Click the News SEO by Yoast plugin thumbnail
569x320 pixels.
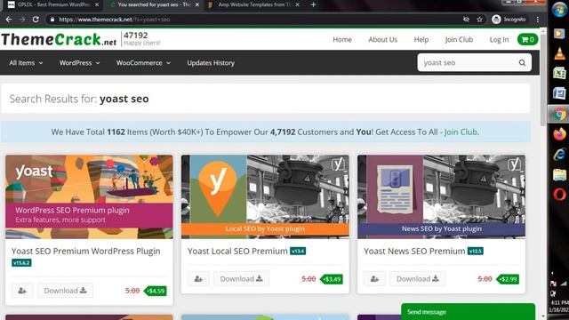pos(441,196)
